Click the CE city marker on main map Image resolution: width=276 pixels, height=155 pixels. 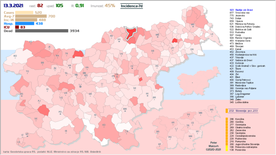[132, 68]
